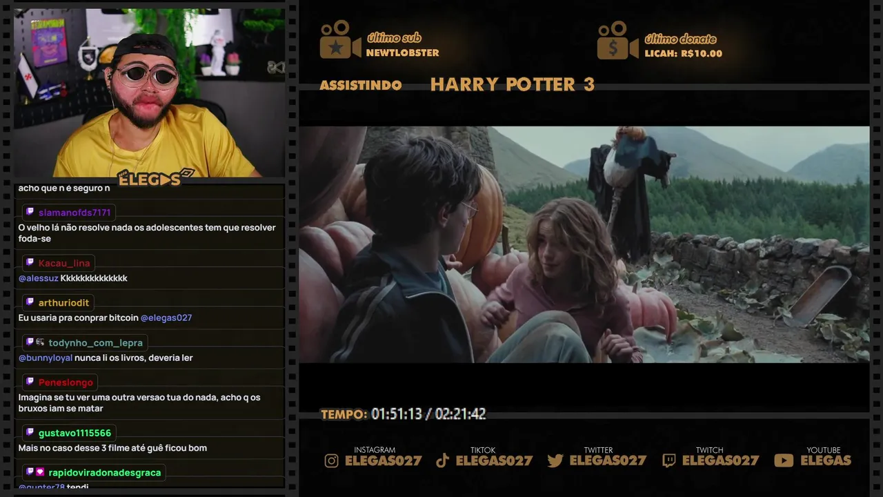Click the @bunnyloyal mention
The height and width of the screenshot is (497, 883).
click(46, 358)
